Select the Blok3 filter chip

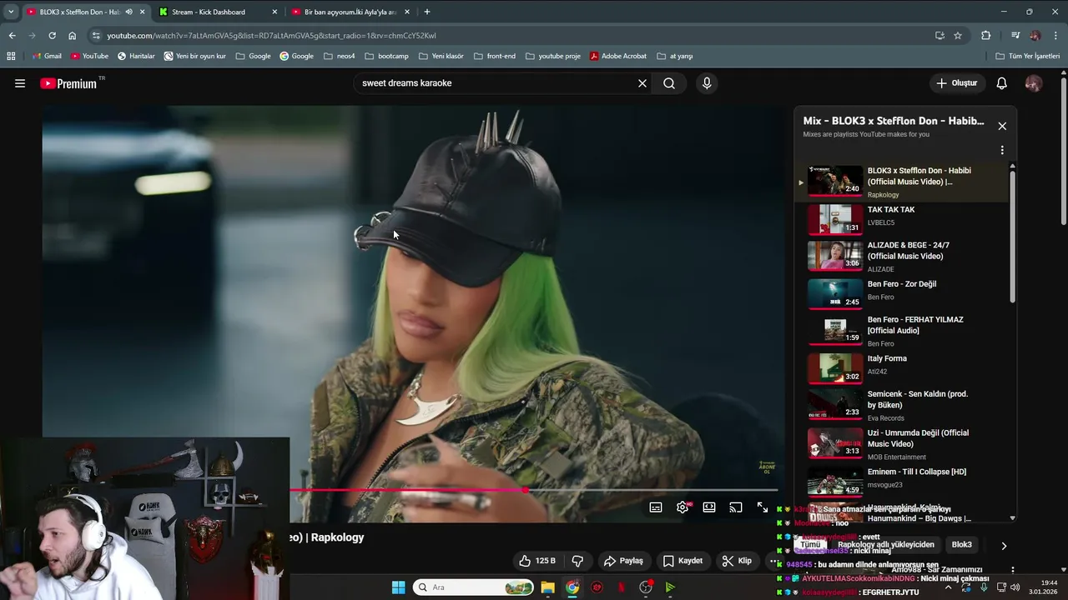point(962,544)
